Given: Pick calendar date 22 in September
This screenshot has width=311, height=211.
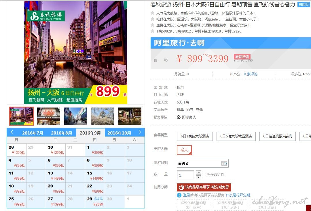Looking at the screenshot, I should click(95, 189).
